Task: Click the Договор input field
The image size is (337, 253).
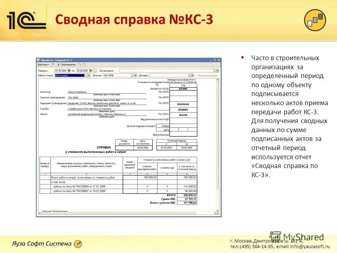Action: coord(169,76)
